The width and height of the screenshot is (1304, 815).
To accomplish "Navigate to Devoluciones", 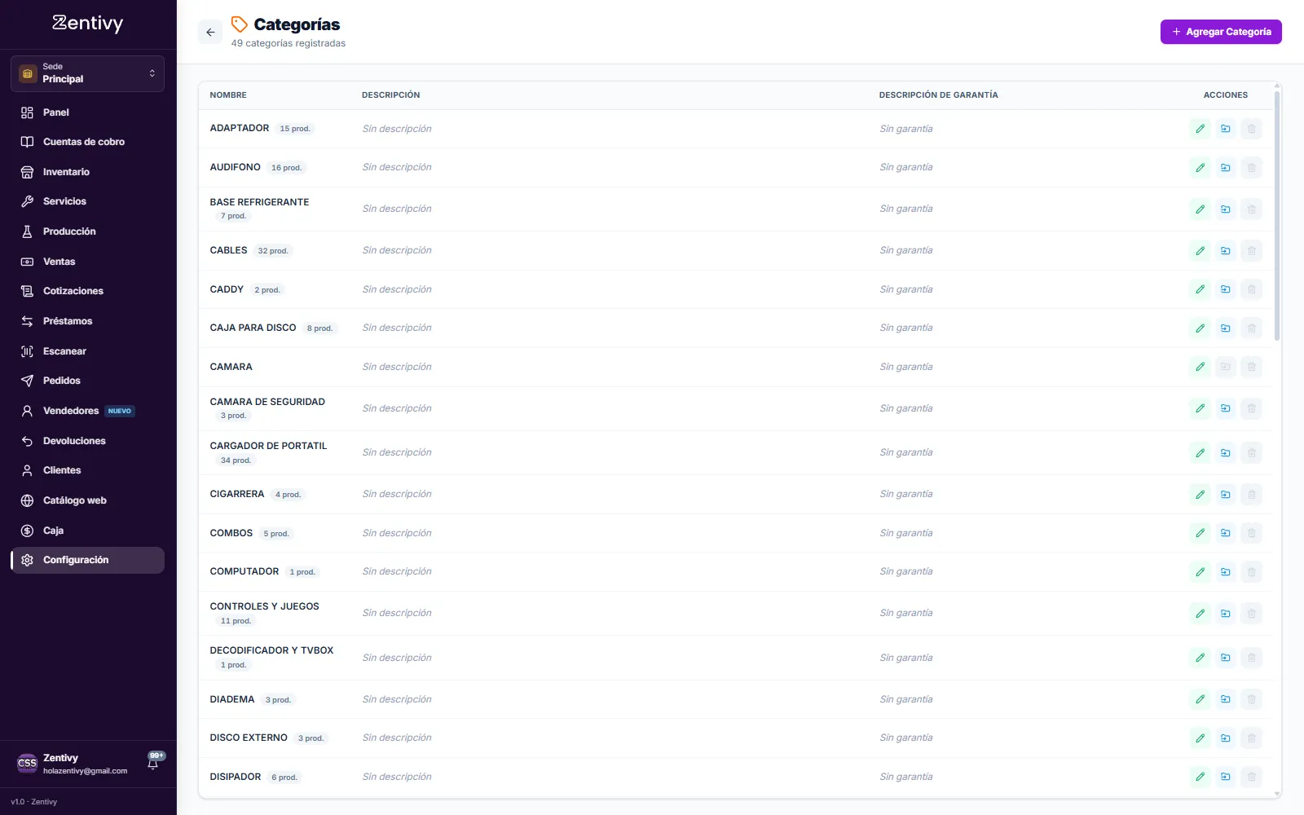I will coord(87,441).
